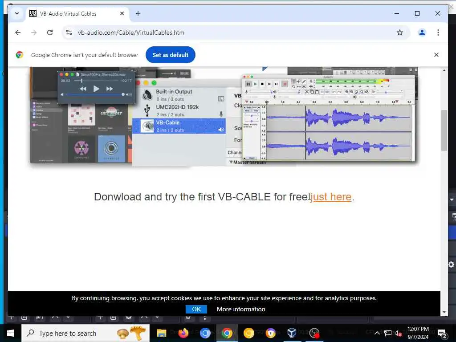Show hidden system tray icons
The image size is (456, 342).
click(377, 333)
